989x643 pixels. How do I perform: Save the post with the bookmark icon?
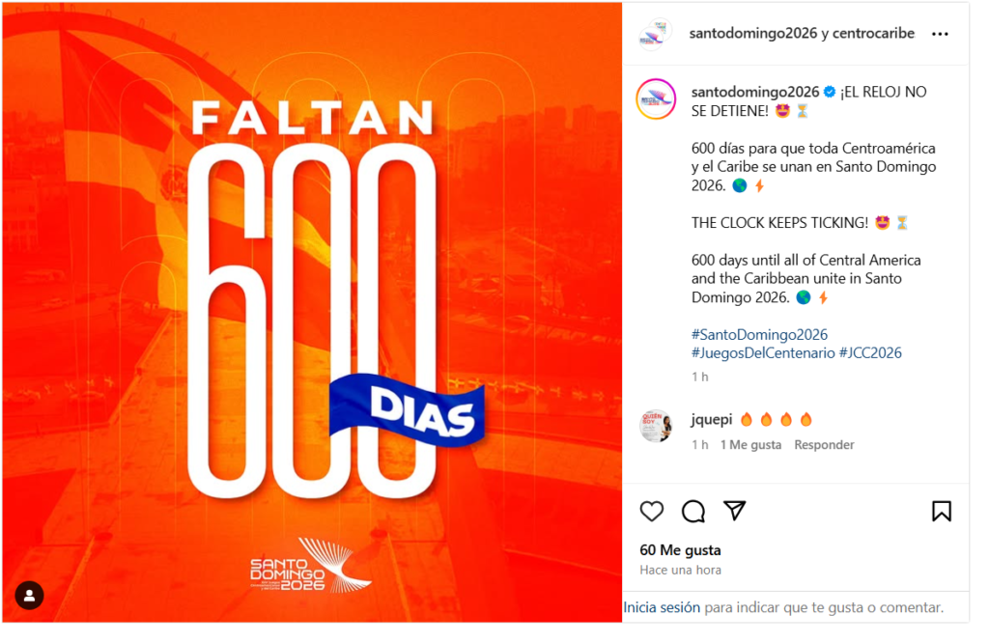tap(941, 512)
